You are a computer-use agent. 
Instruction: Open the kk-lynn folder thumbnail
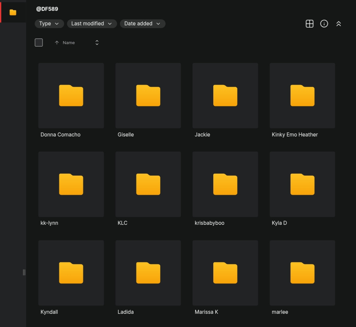point(71,184)
